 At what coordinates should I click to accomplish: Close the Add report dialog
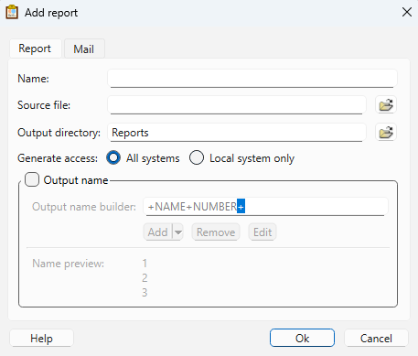(407, 12)
